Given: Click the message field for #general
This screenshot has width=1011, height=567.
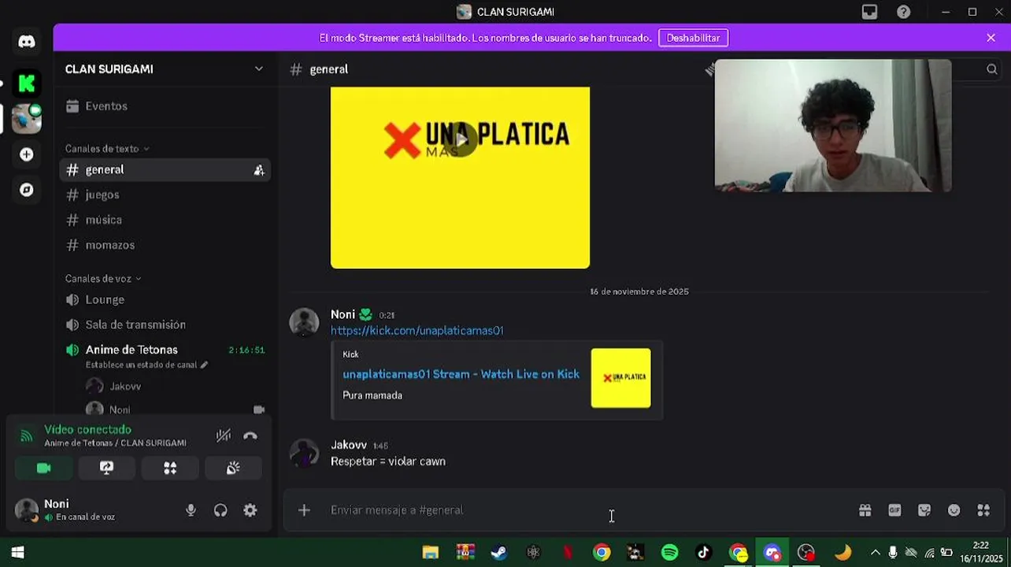Looking at the screenshot, I should pos(587,510).
